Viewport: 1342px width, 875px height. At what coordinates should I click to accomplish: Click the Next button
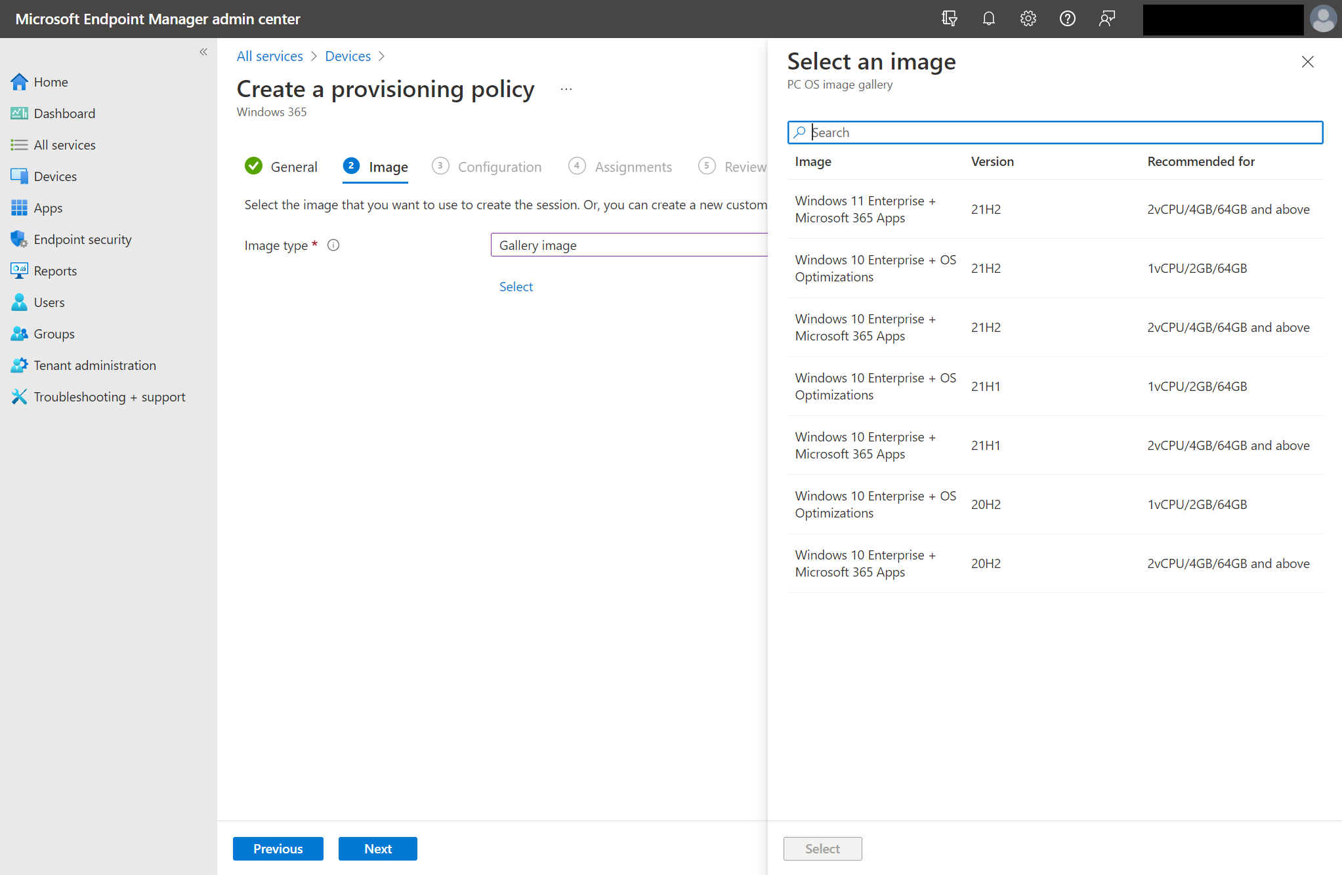(x=378, y=849)
